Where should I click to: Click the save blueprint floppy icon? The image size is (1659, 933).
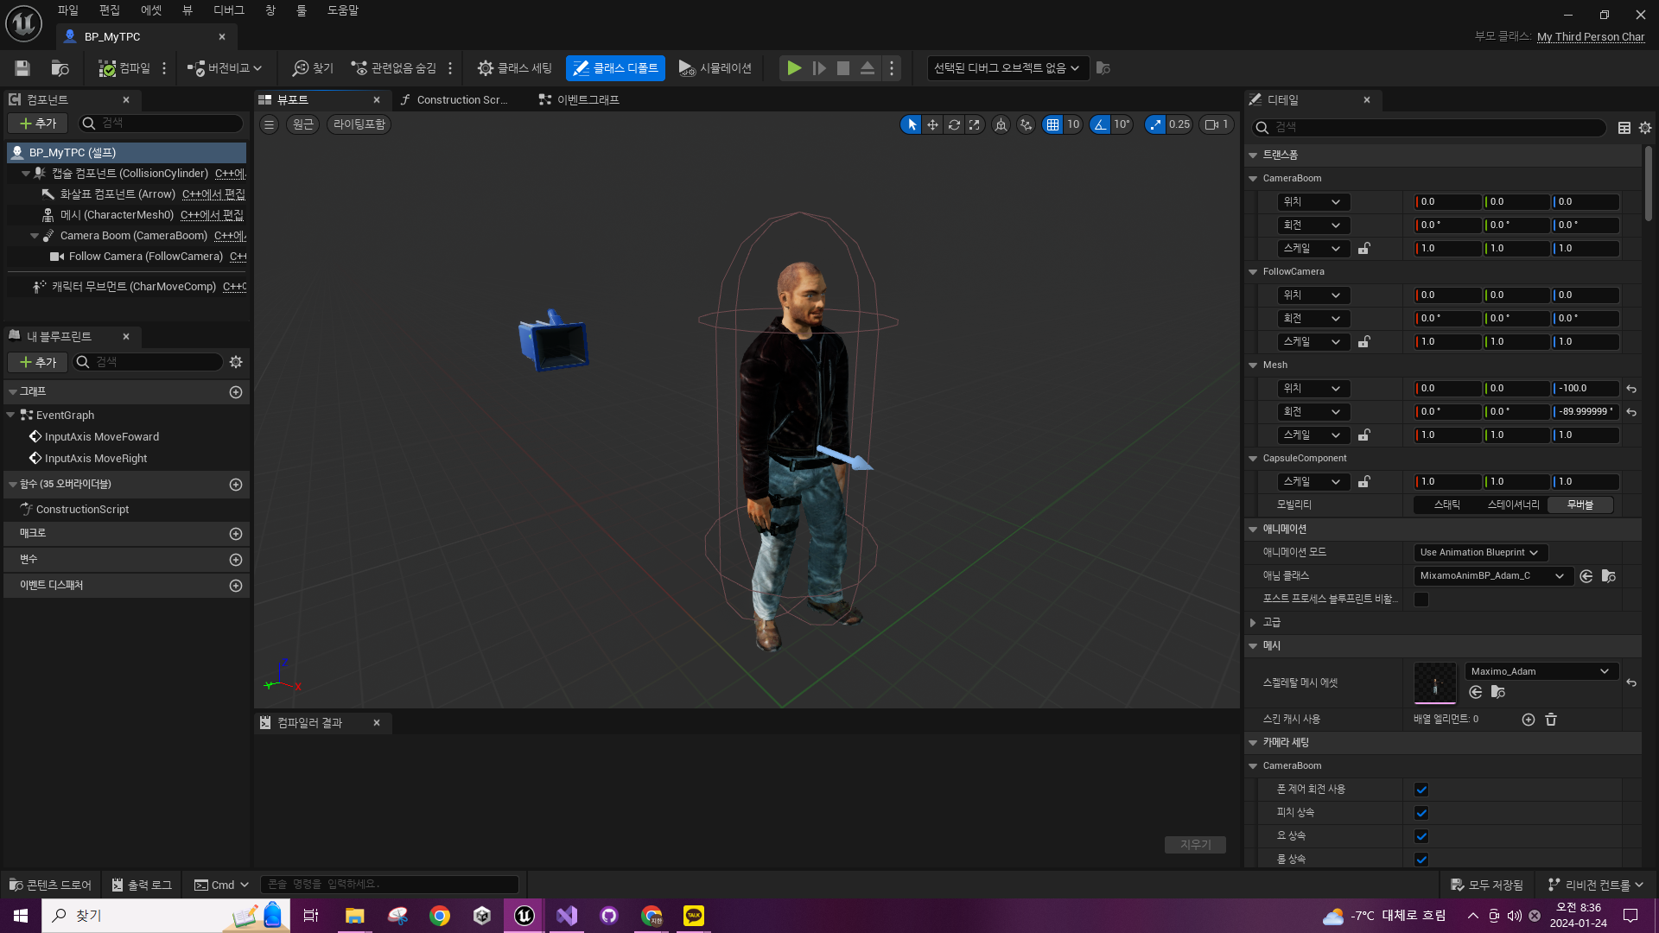[22, 68]
